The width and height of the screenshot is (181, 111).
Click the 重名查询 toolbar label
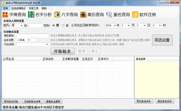122,15
